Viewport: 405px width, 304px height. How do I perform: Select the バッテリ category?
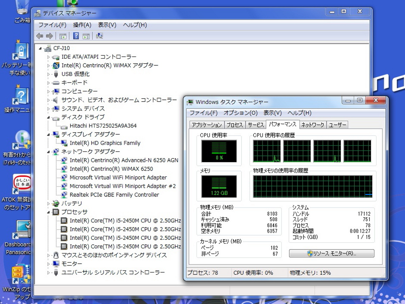[x=72, y=203]
